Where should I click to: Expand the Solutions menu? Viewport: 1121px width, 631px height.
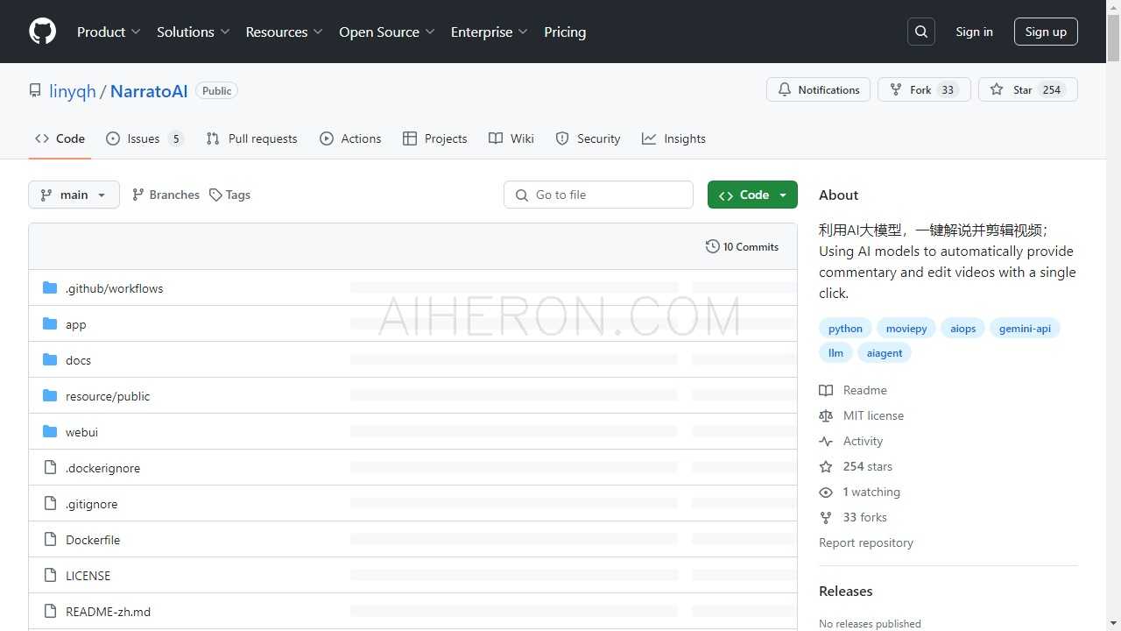(193, 32)
